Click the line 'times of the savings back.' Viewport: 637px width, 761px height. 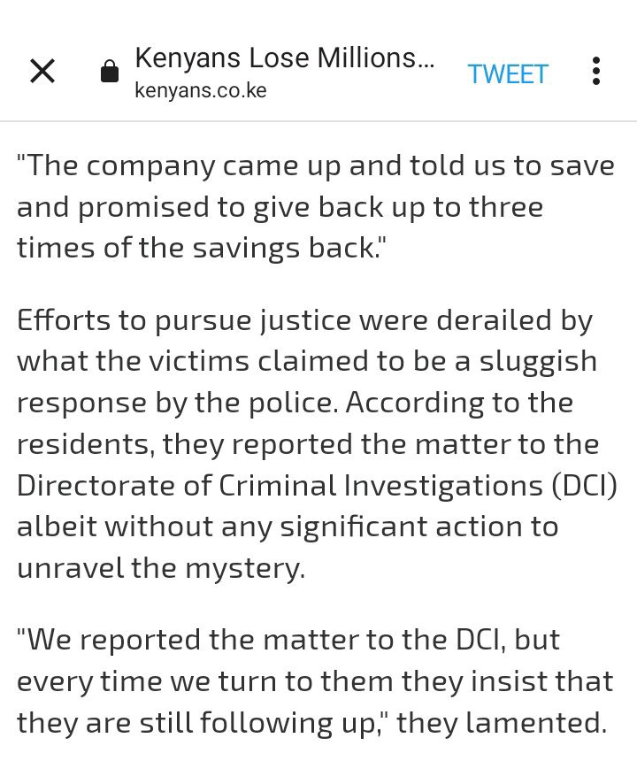pyautogui.click(x=201, y=248)
